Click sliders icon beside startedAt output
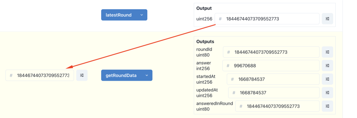 coord(327,79)
